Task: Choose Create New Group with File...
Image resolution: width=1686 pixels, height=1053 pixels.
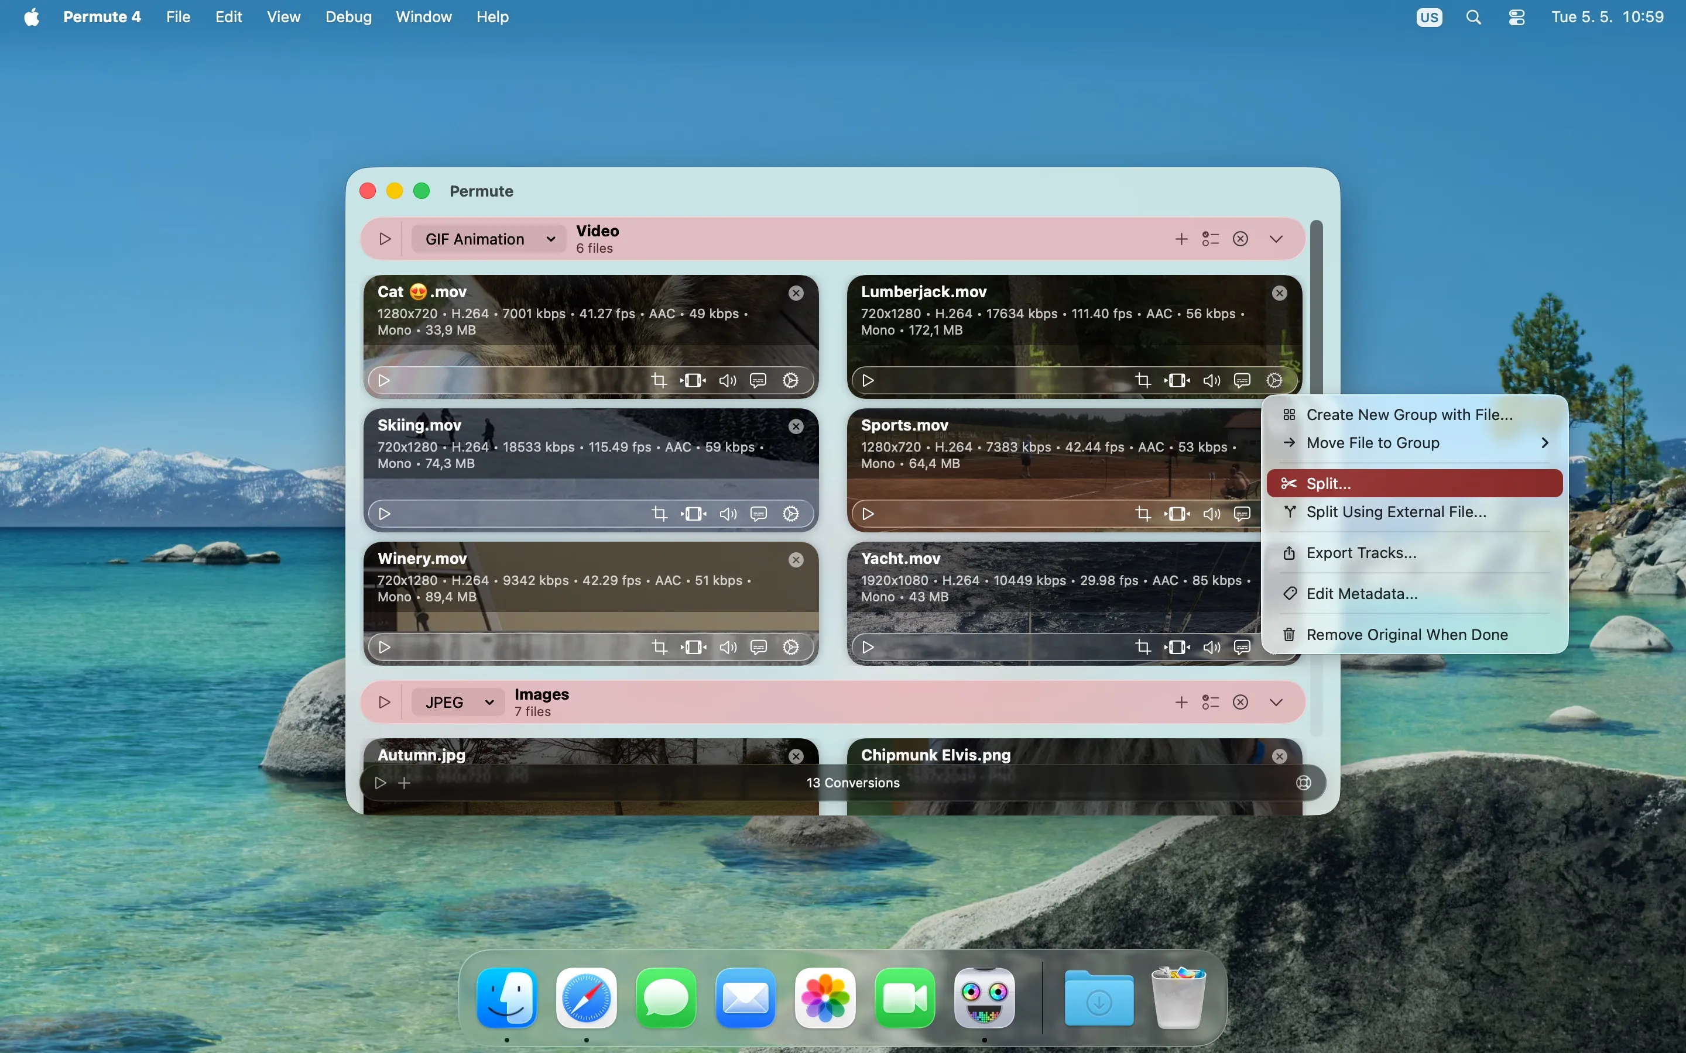Action: [x=1415, y=415]
